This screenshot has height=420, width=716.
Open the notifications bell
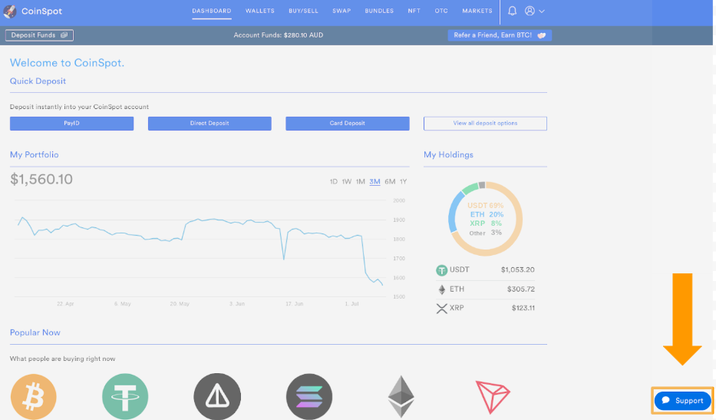click(513, 11)
